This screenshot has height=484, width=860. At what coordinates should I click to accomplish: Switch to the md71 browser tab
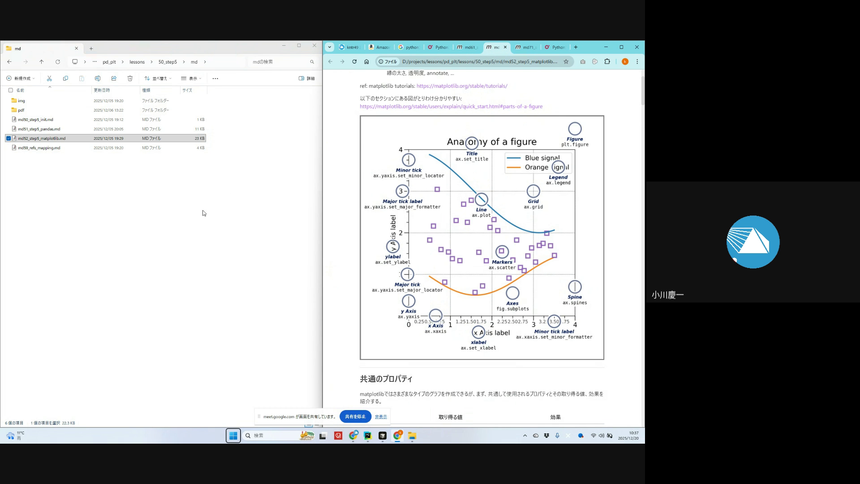tap(526, 48)
